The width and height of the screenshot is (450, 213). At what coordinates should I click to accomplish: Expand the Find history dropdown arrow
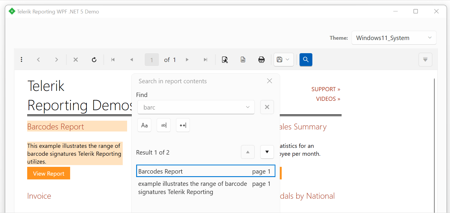248,107
